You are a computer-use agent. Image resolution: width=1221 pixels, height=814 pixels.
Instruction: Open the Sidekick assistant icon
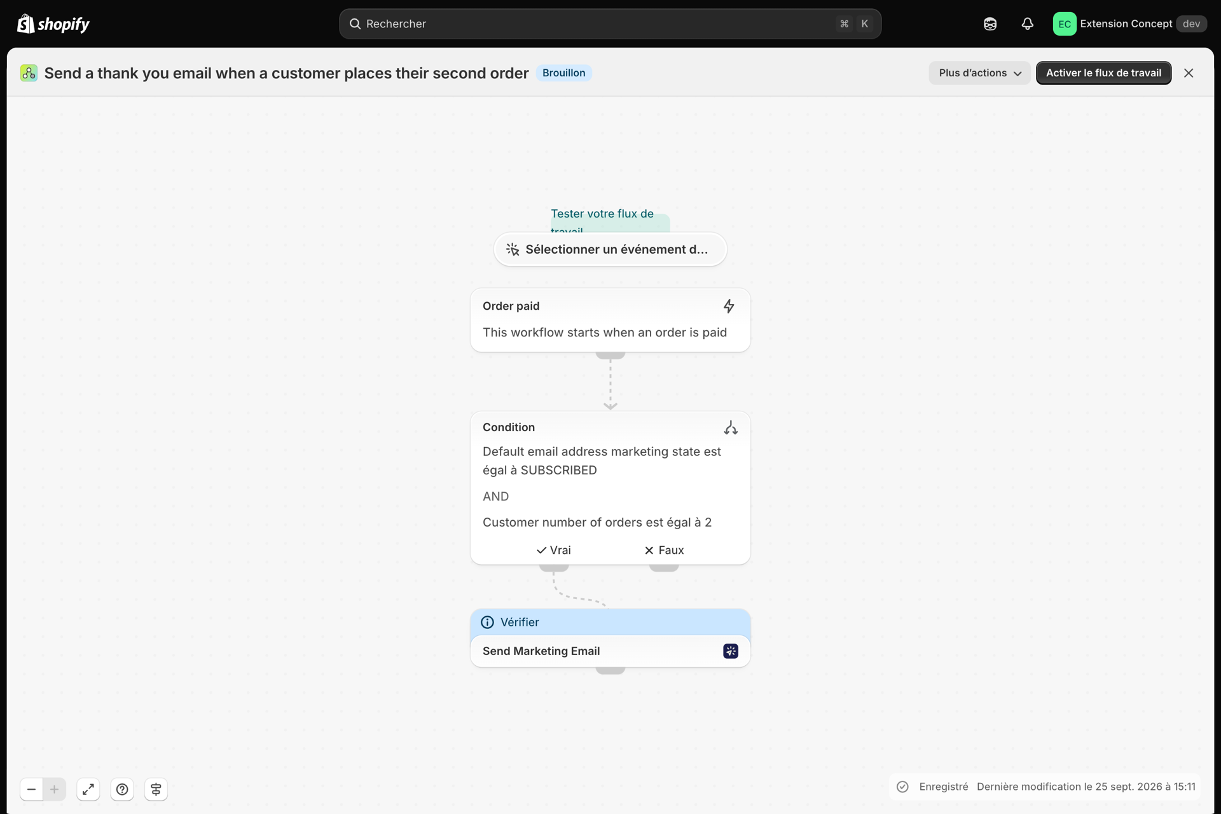click(990, 24)
